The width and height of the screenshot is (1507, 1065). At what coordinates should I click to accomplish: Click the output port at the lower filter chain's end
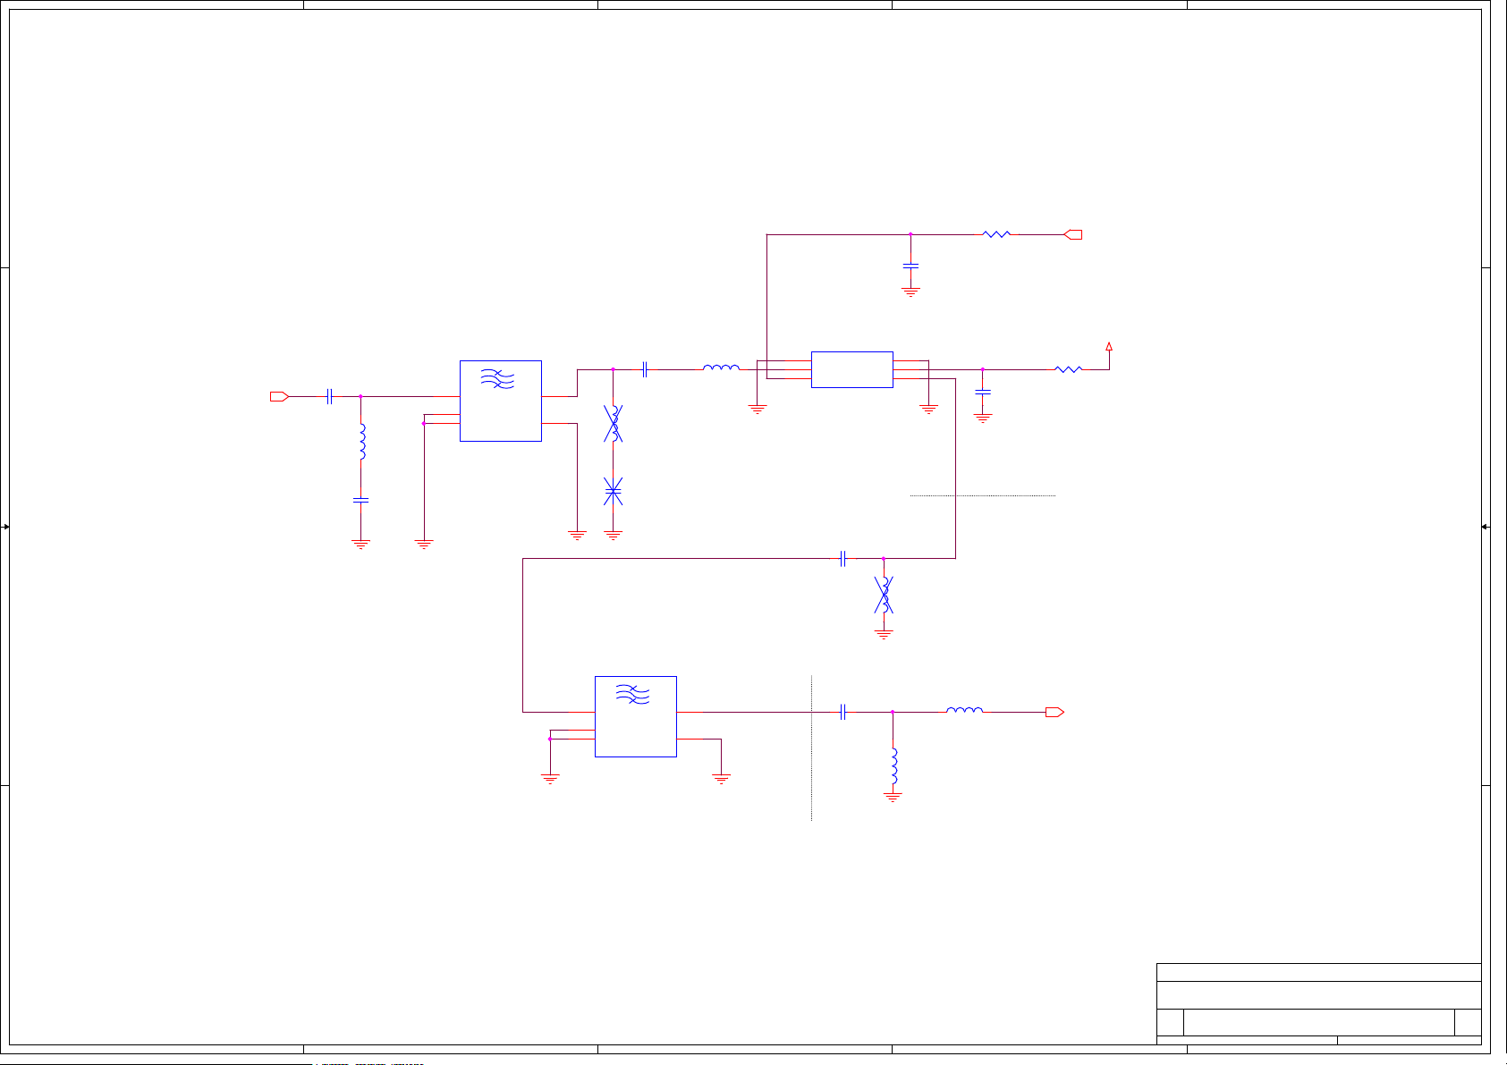(1054, 712)
